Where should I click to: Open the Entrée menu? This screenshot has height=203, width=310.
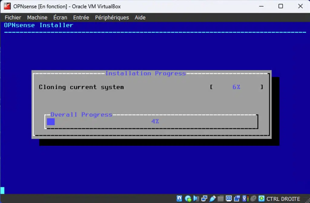coord(81,18)
